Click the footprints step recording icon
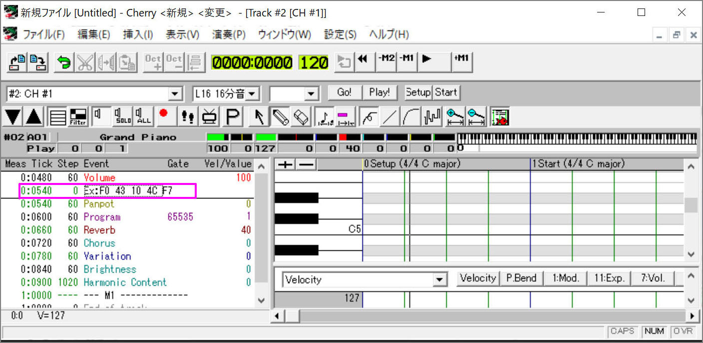 188,117
